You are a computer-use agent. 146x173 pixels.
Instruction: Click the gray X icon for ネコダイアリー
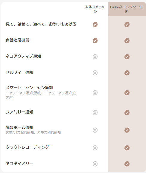pos(95,164)
